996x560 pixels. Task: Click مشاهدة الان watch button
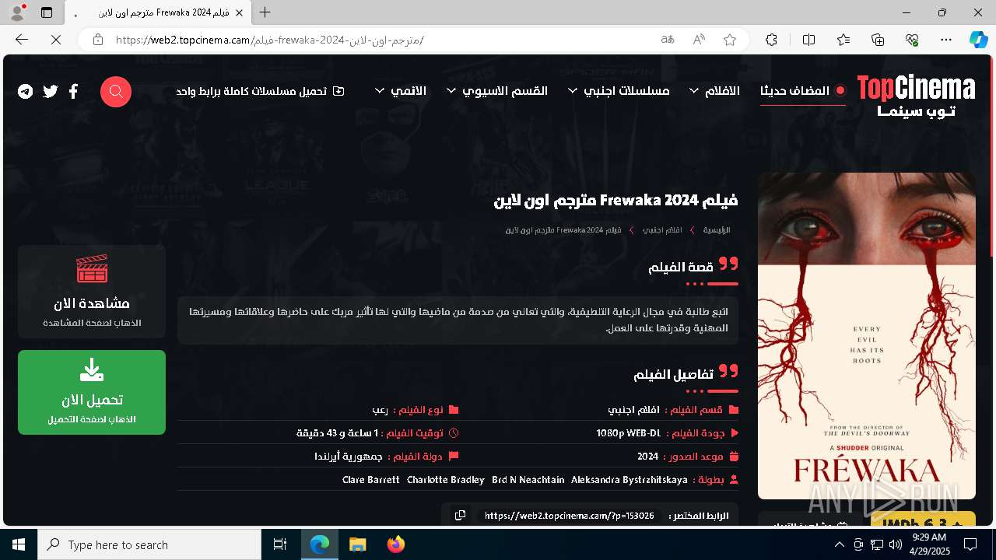pyautogui.click(x=92, y=292)
